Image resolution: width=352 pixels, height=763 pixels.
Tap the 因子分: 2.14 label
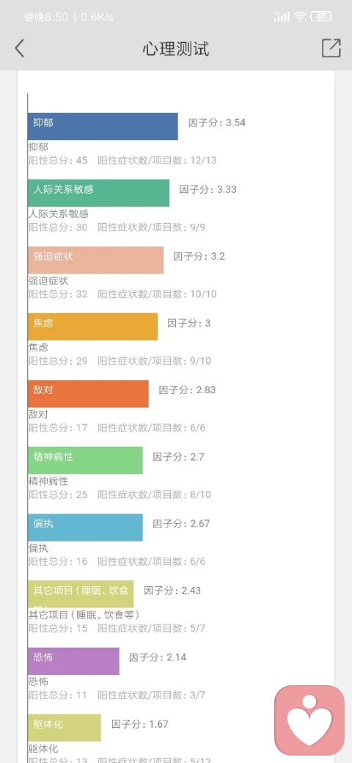point(158,657)
